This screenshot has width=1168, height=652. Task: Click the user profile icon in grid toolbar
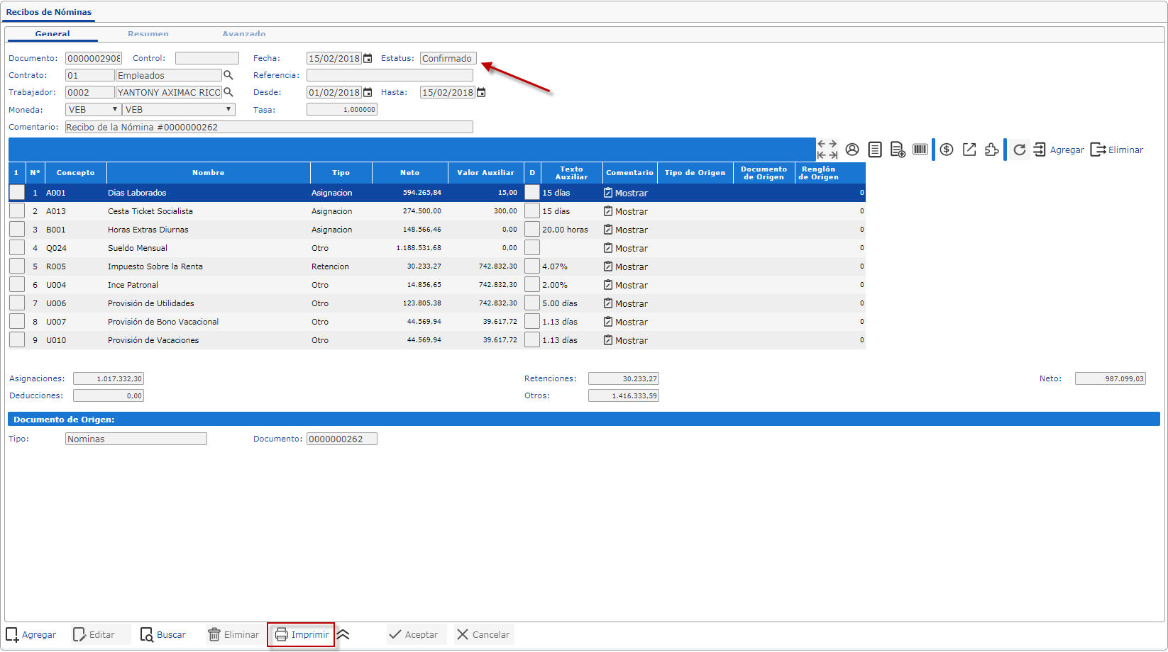(852, 150)
